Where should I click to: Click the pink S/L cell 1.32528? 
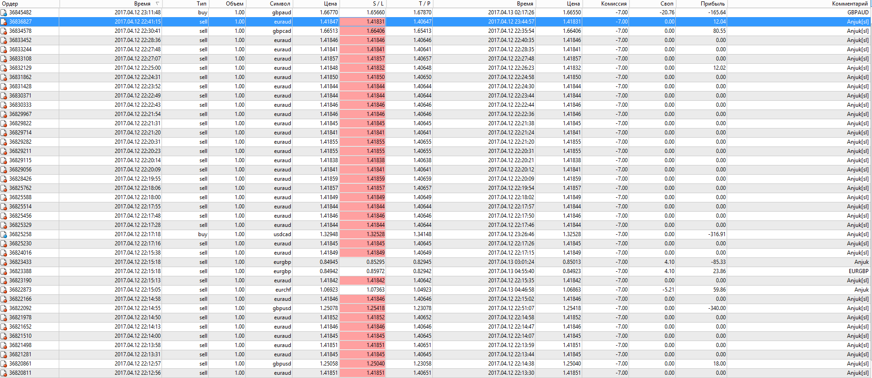click(362, 234)
